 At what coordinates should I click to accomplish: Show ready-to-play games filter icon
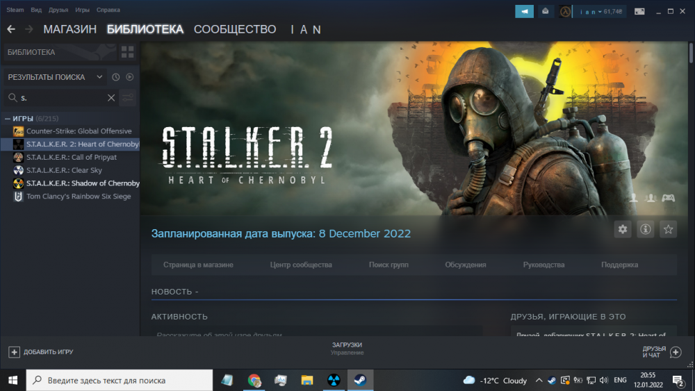(129, 77)
